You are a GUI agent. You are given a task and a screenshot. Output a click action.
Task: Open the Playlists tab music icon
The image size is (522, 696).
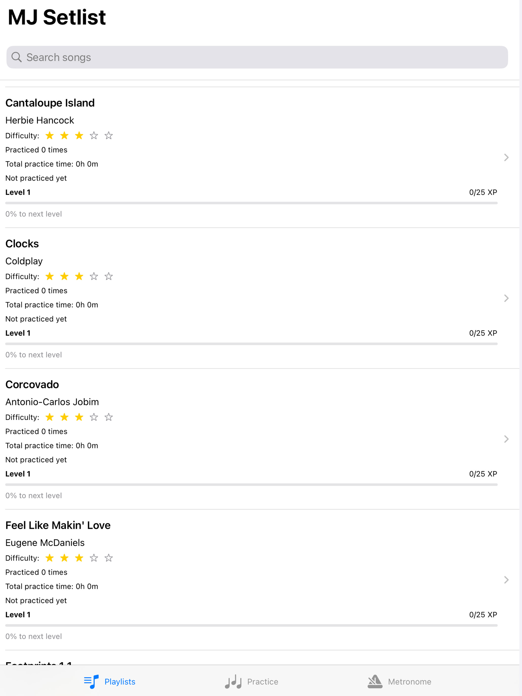coord(91,682)
